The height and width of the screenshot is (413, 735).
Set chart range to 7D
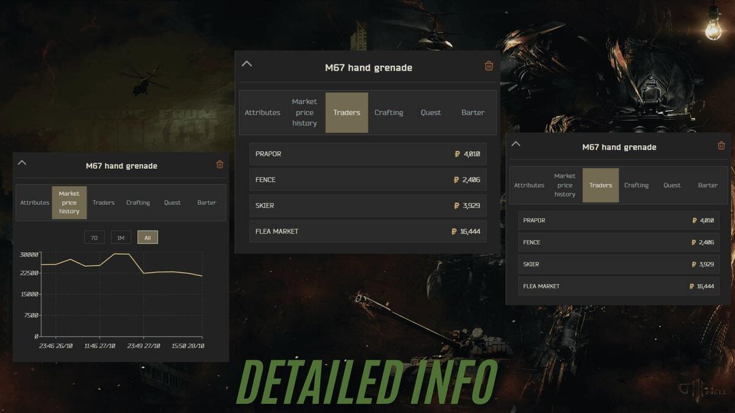point(94,237)
